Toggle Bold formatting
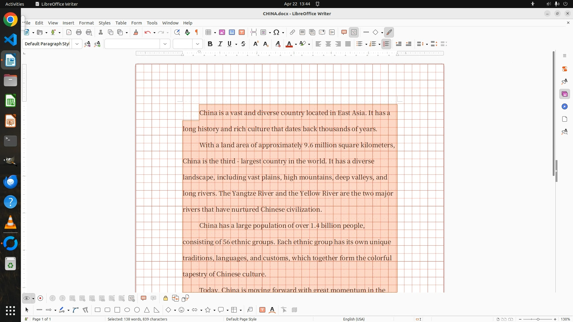This screenshot has width=573, height=322. (x=210, y=44)
